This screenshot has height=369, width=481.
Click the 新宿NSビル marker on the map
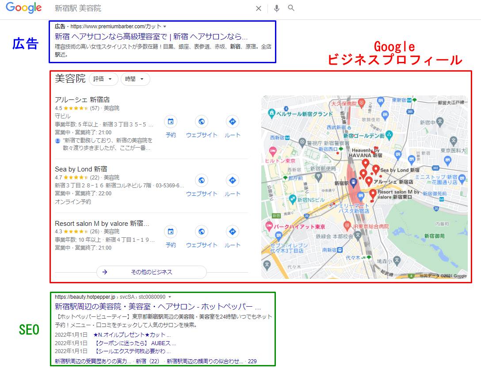tap(293, 199)
